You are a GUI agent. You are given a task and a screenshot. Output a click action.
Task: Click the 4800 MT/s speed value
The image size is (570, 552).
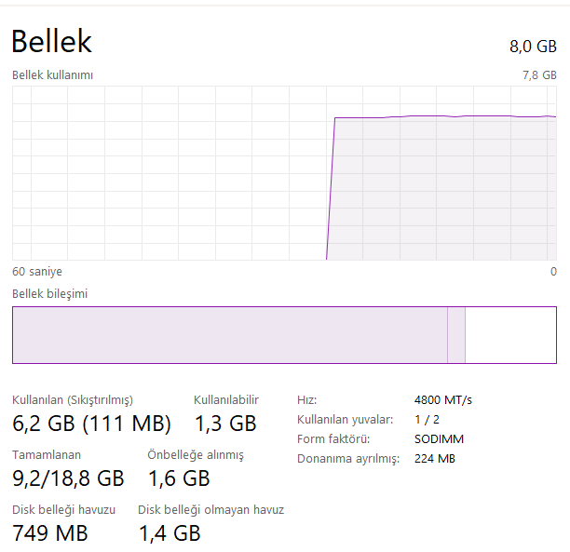pos(443,400)
